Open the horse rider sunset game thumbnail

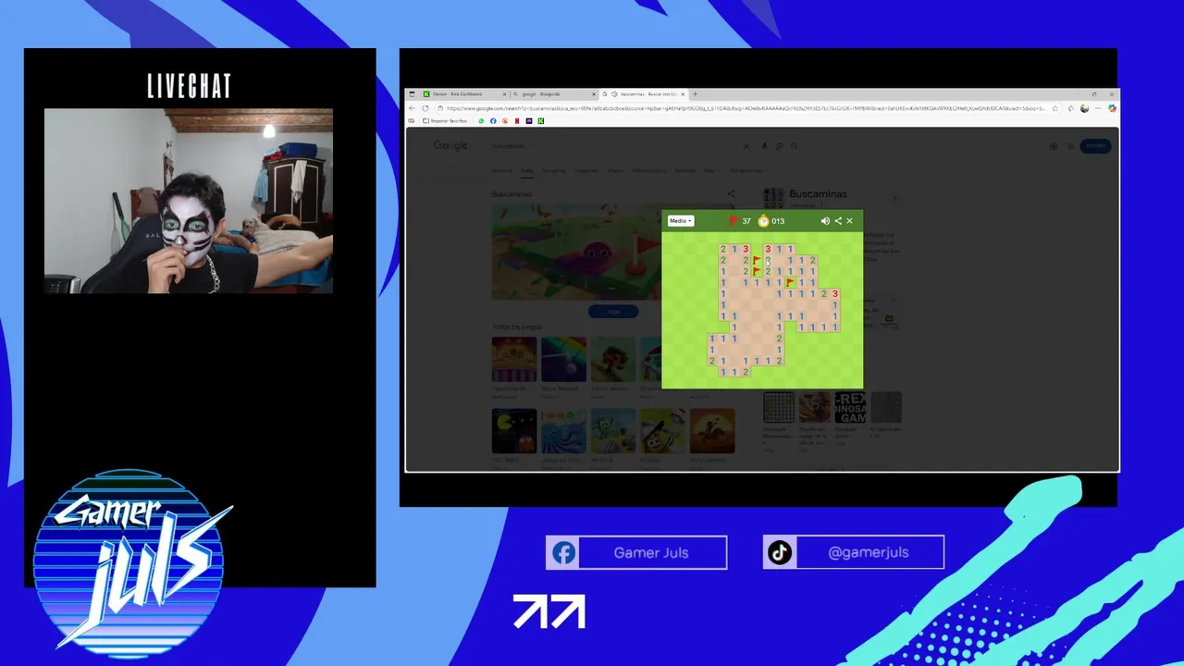[712, 431]
